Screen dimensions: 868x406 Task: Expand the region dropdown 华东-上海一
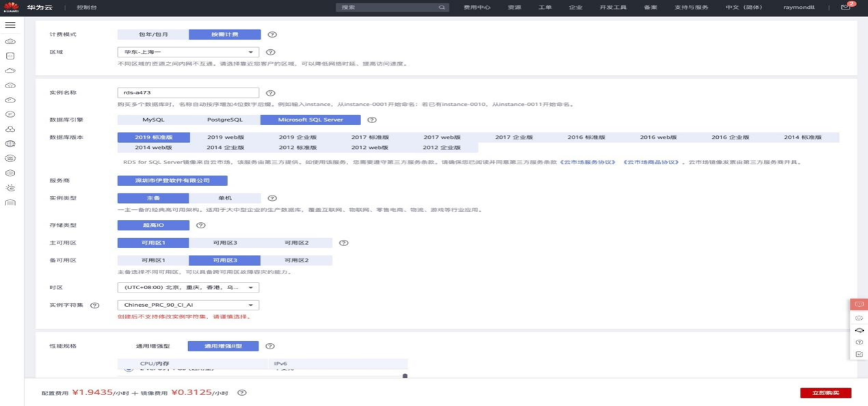coord(188,52)
